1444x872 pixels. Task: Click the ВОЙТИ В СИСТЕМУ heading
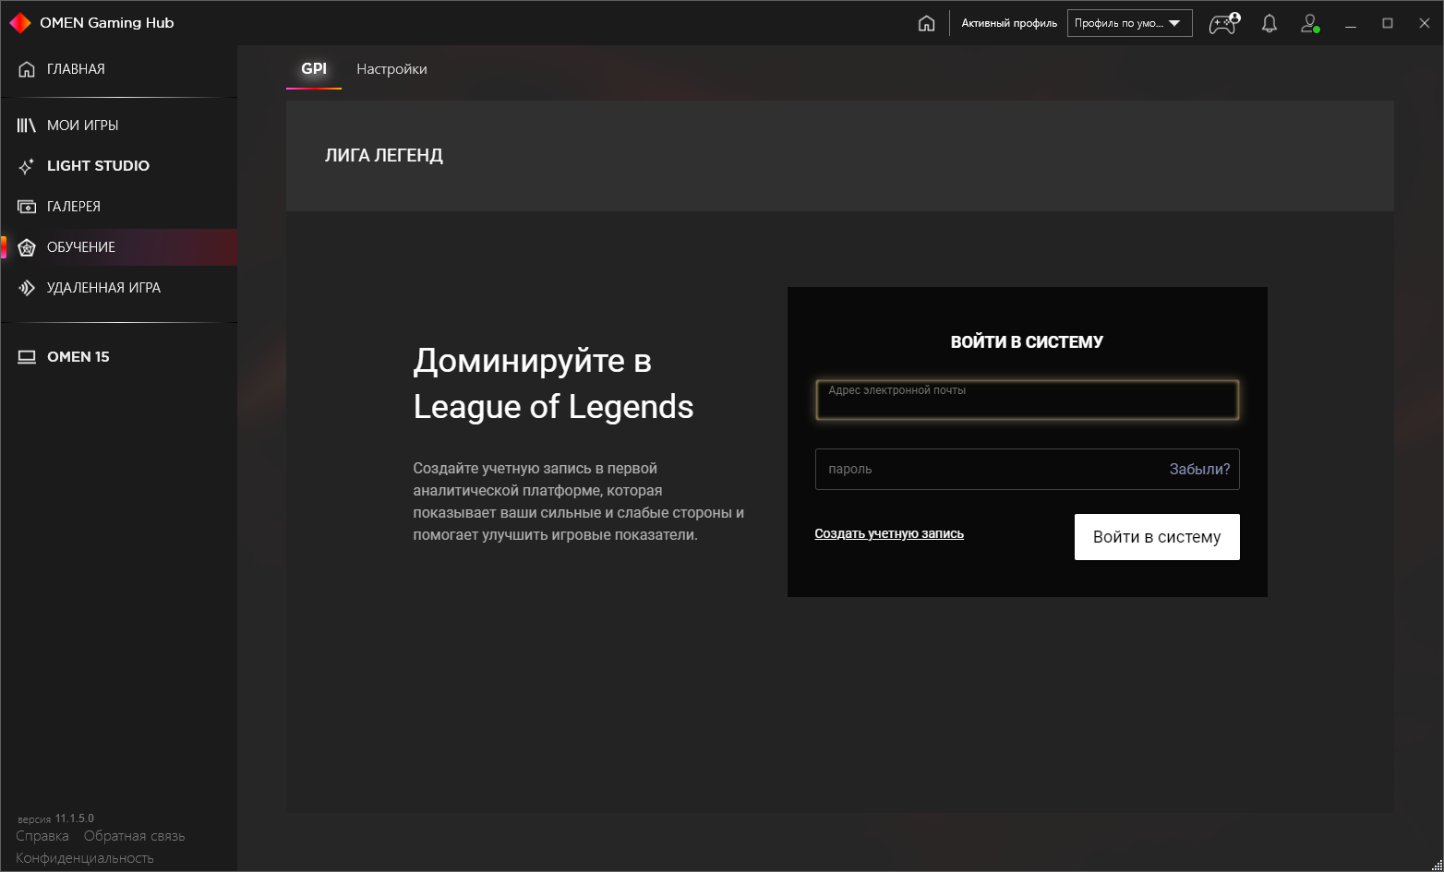tap(1027, 342)
